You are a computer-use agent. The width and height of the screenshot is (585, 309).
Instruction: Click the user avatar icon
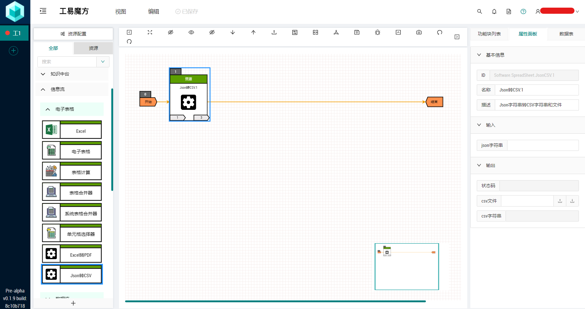pos(538,12)
